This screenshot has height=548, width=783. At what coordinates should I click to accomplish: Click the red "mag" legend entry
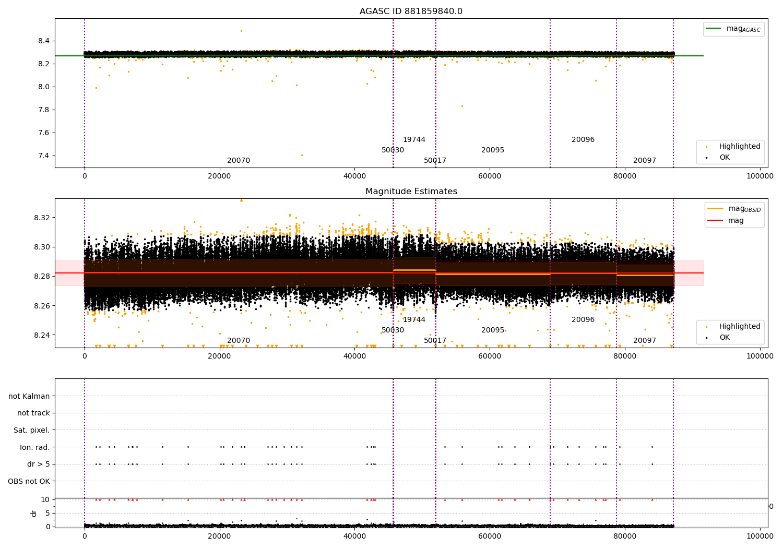(735, 220)
